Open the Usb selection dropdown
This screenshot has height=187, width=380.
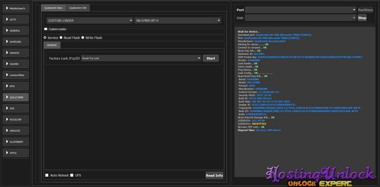click(x=300, y=18)
